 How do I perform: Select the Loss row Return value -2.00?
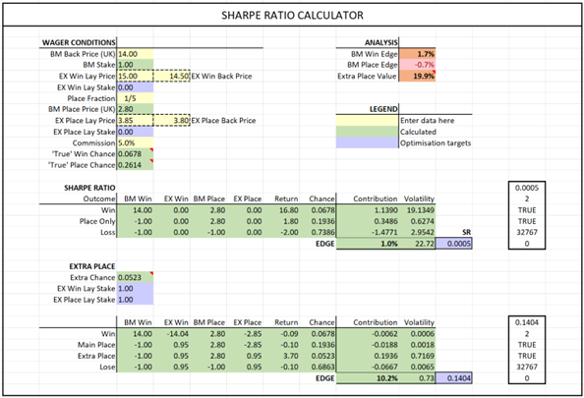[281, 232]
